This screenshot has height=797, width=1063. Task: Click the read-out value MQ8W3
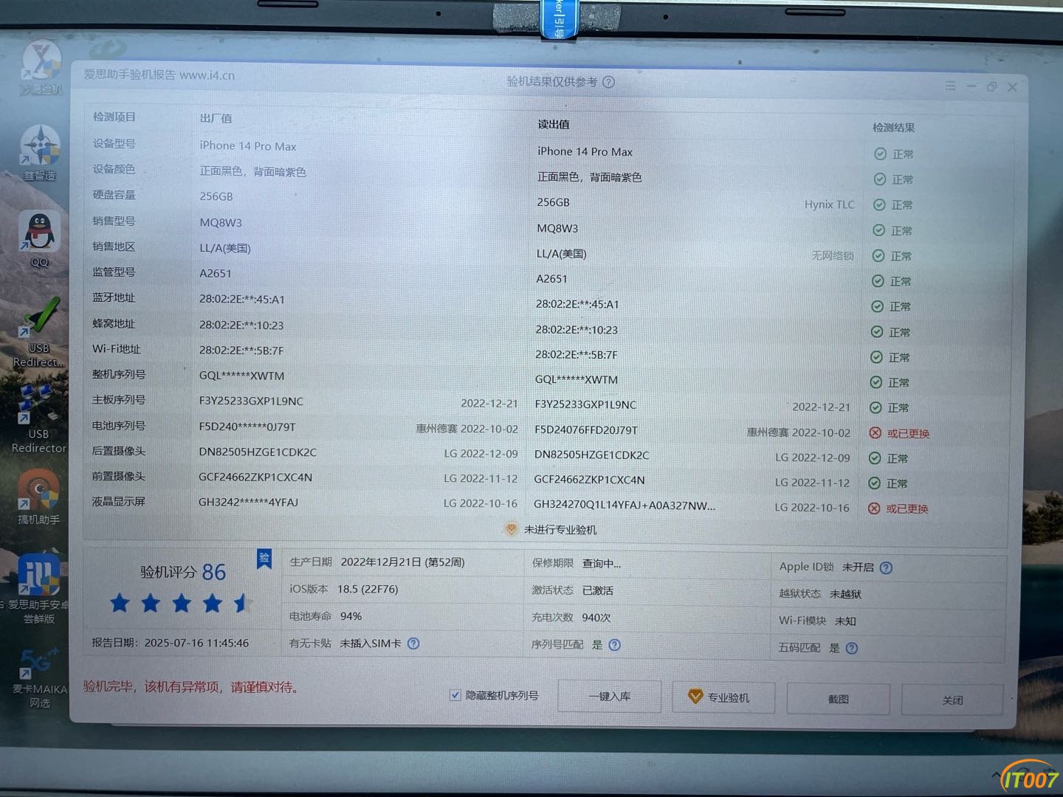click(x=557, y=228)
